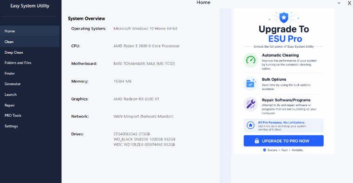Click the 16384 MB memory value
353x183 pixels.
(122, 81)
